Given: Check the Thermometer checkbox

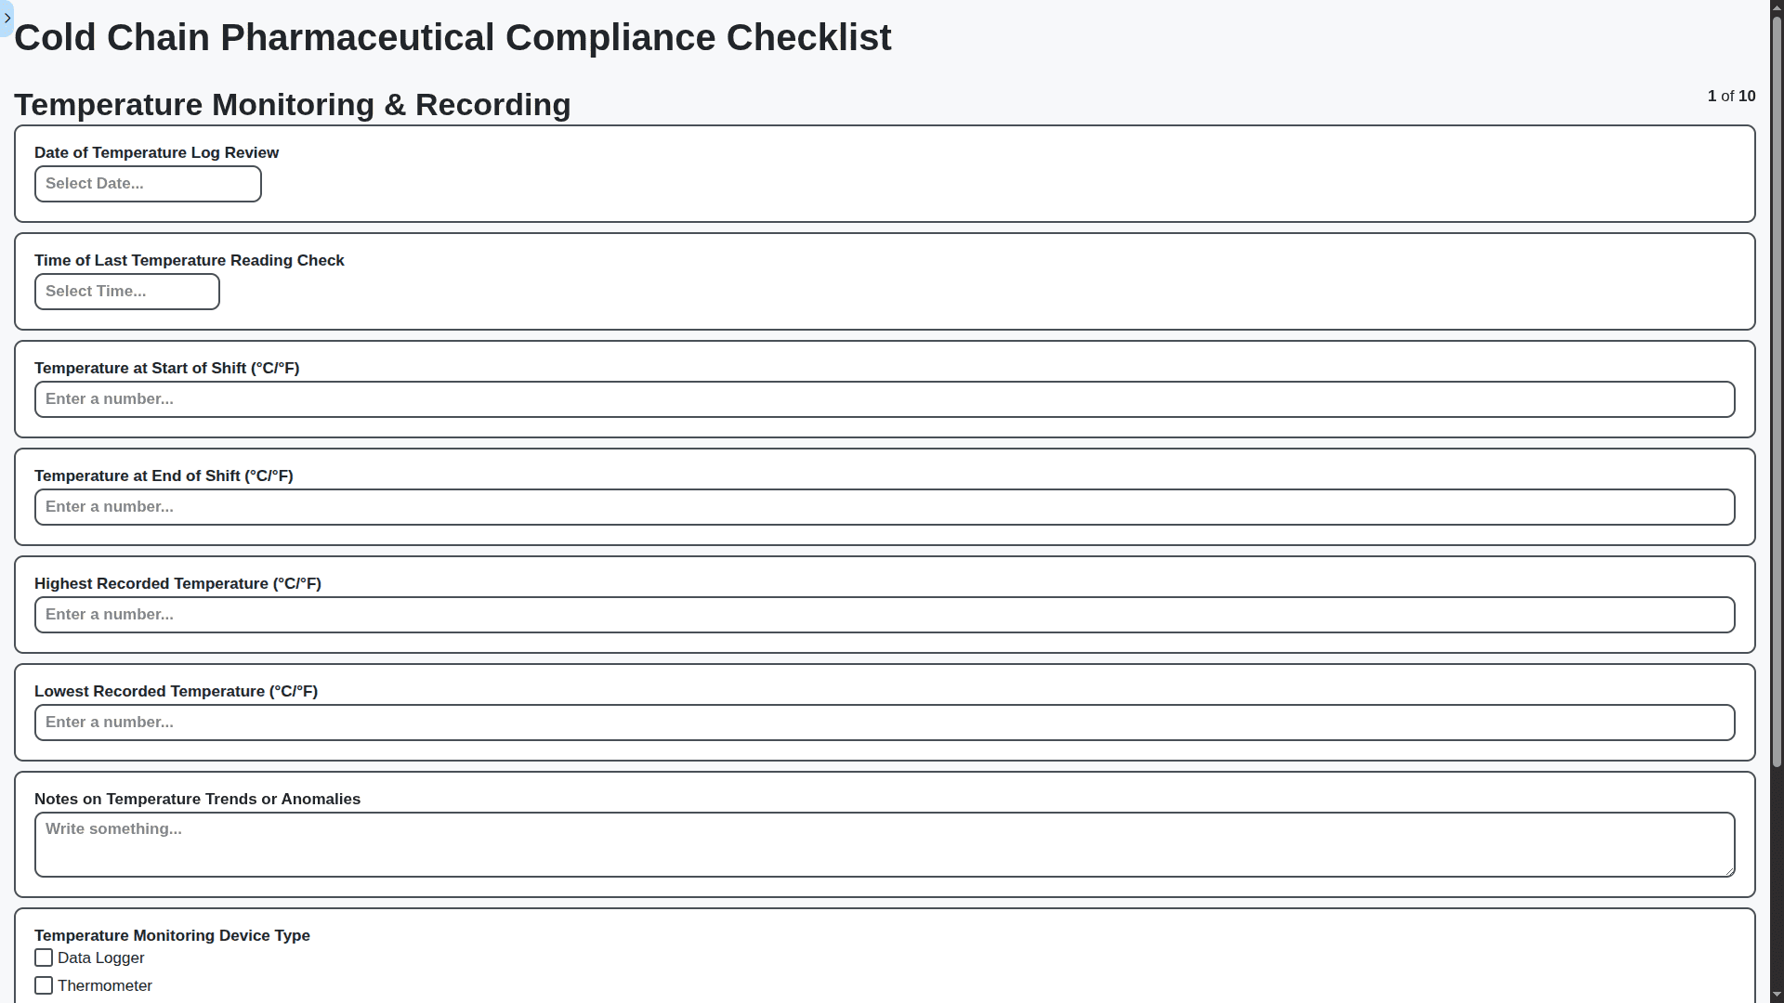Looking at the screenshot, I should [43, 984].
